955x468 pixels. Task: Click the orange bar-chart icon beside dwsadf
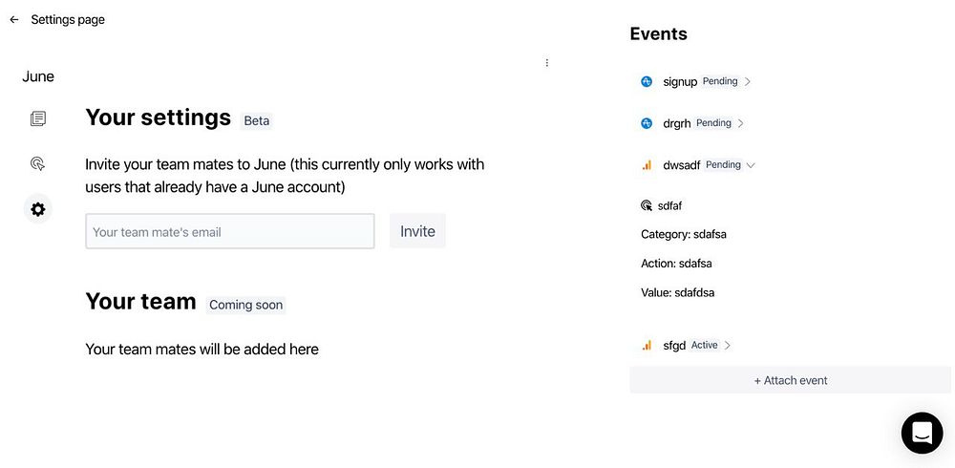click(x=647, y=165)
